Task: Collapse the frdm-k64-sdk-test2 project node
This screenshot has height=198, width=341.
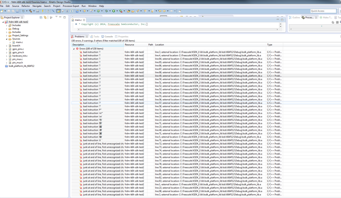Action: [x=3, y=22]
